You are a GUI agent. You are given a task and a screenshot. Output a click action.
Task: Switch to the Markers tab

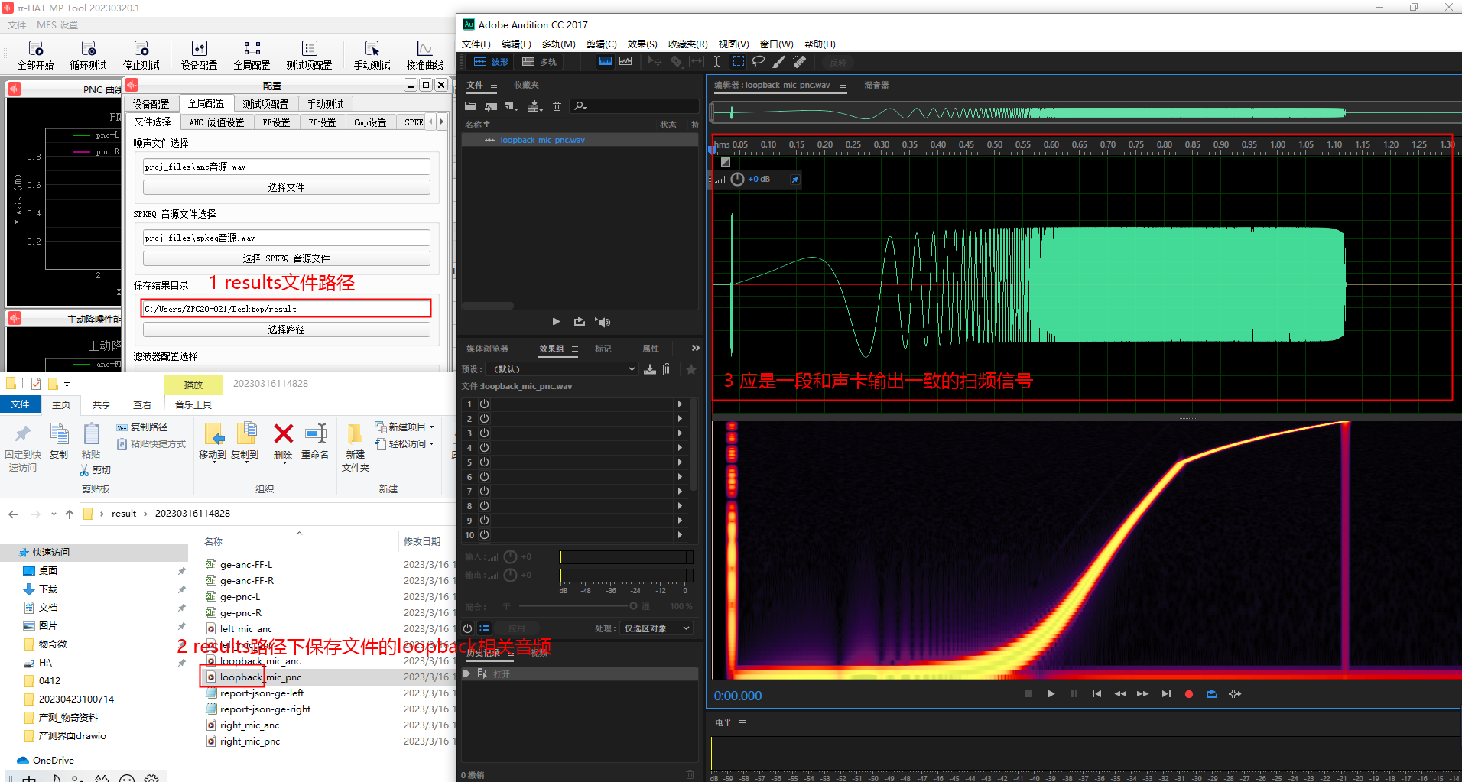pos(603,349)
